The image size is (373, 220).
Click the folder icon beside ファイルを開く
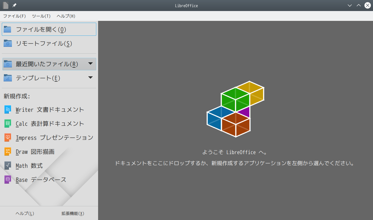[x=8, y=29]
